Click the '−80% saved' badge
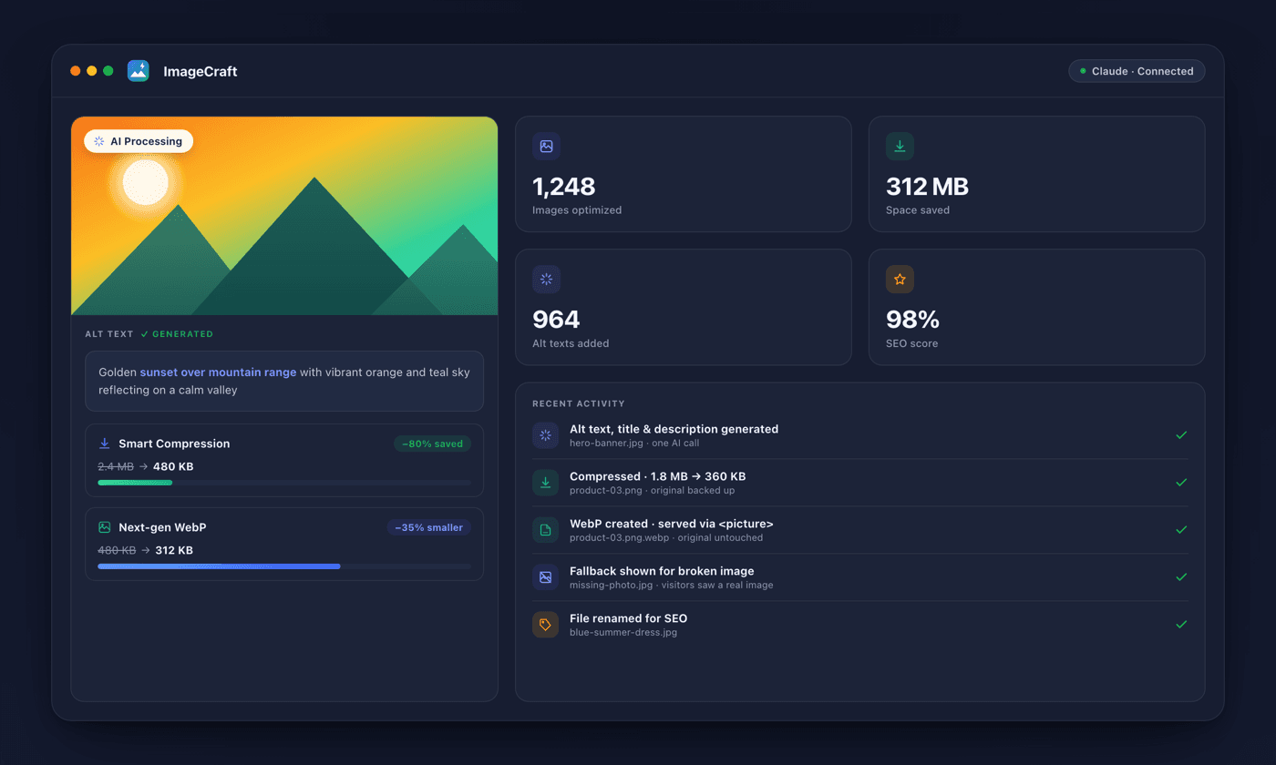 (x=432, y=444)
